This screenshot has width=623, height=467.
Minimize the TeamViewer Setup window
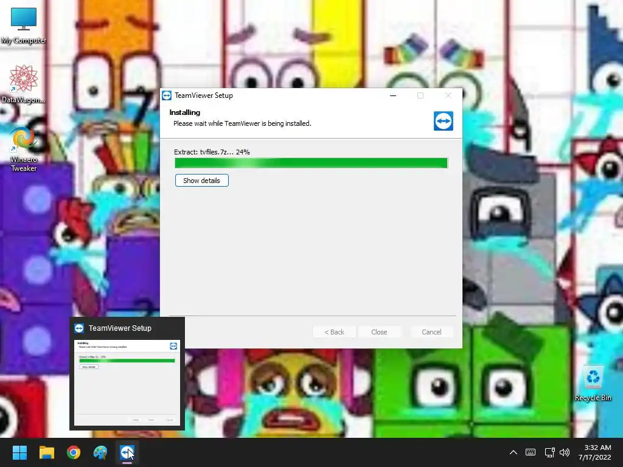[x=393, y=95]
